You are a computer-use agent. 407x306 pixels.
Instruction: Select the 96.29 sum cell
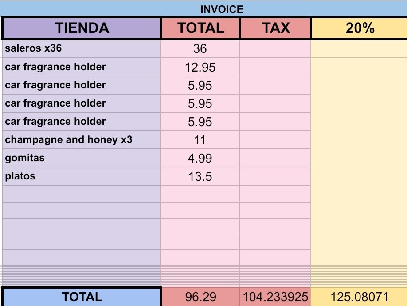coord(200,297)
